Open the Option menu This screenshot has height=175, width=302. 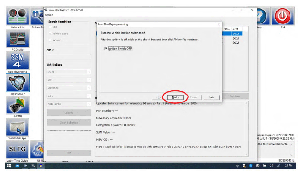[x=49, y=15]
